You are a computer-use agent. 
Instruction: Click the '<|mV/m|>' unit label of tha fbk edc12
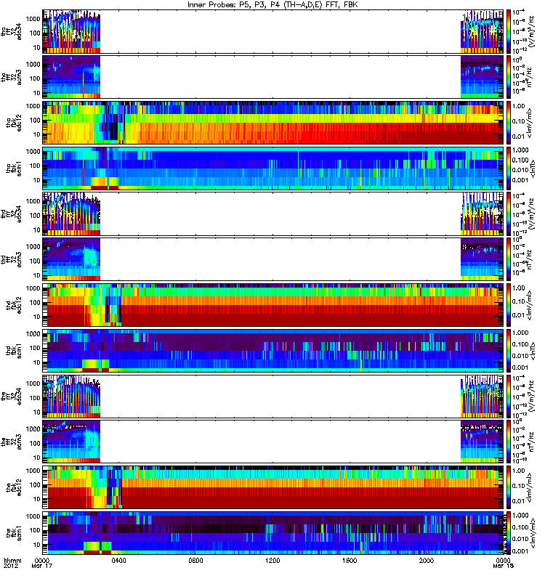(530, 123)
